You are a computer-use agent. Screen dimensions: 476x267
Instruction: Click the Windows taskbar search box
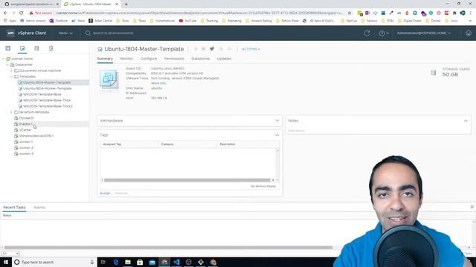click(54, 262)
